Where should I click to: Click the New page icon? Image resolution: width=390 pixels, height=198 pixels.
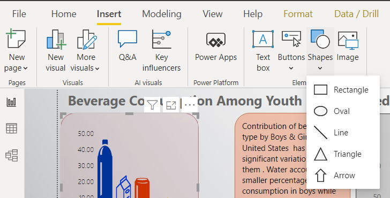coord(16,39)
